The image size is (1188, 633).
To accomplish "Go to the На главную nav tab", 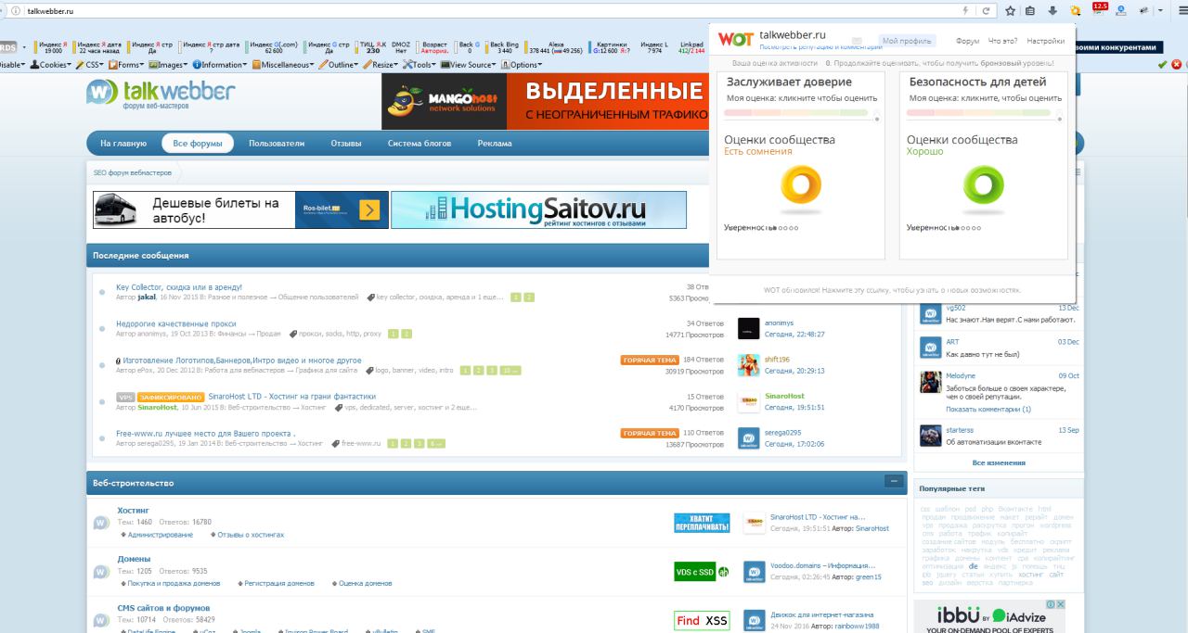I will click(123, 144).
